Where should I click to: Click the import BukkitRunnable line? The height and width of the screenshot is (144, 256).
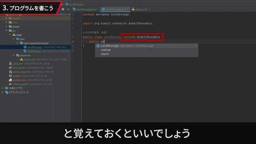pyautogui.click(x=118, y=24)
